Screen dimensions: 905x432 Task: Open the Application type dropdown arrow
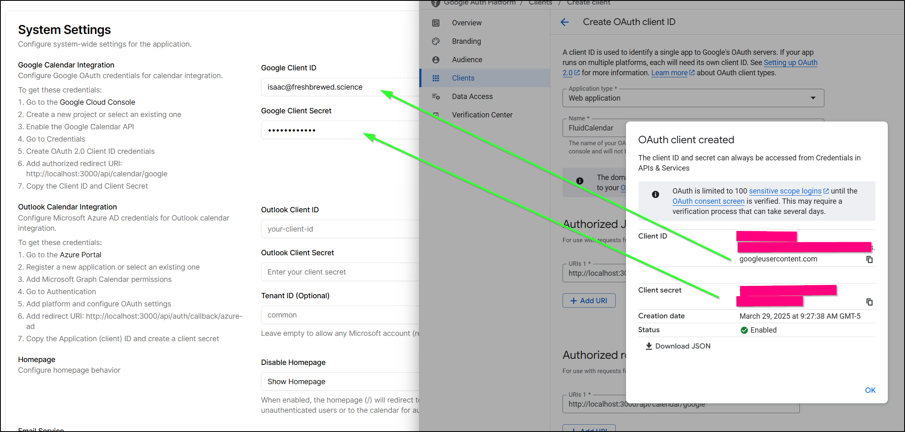tap(813, 98)
